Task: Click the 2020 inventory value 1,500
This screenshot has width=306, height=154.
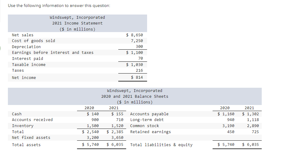Action: coord(93,126)
